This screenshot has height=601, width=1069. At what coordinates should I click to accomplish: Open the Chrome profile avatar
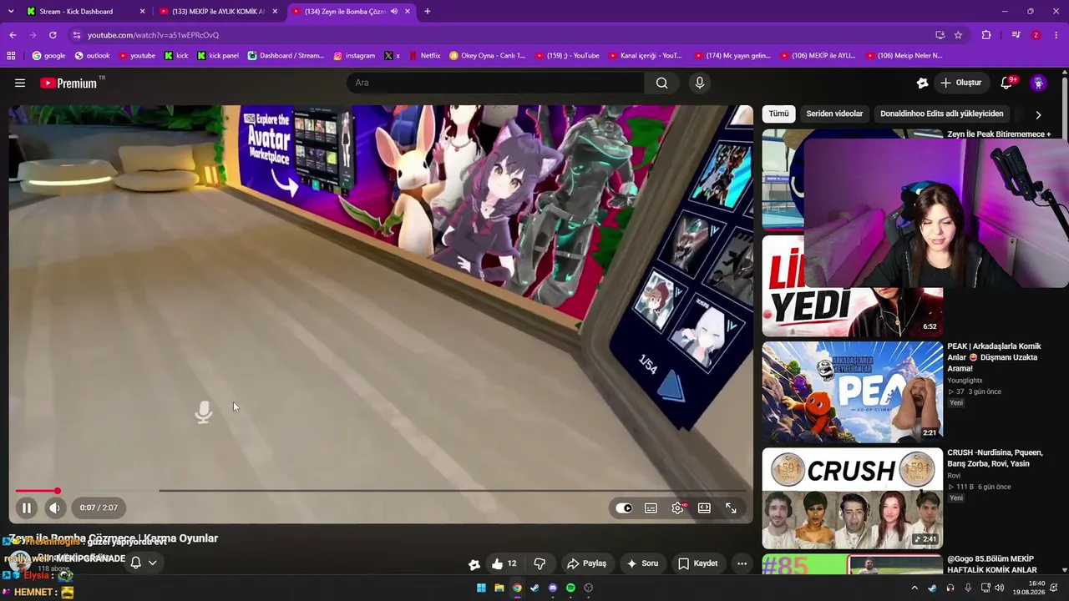1036,35
